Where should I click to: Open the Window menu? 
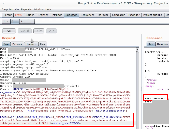click(x=39, y=9)
